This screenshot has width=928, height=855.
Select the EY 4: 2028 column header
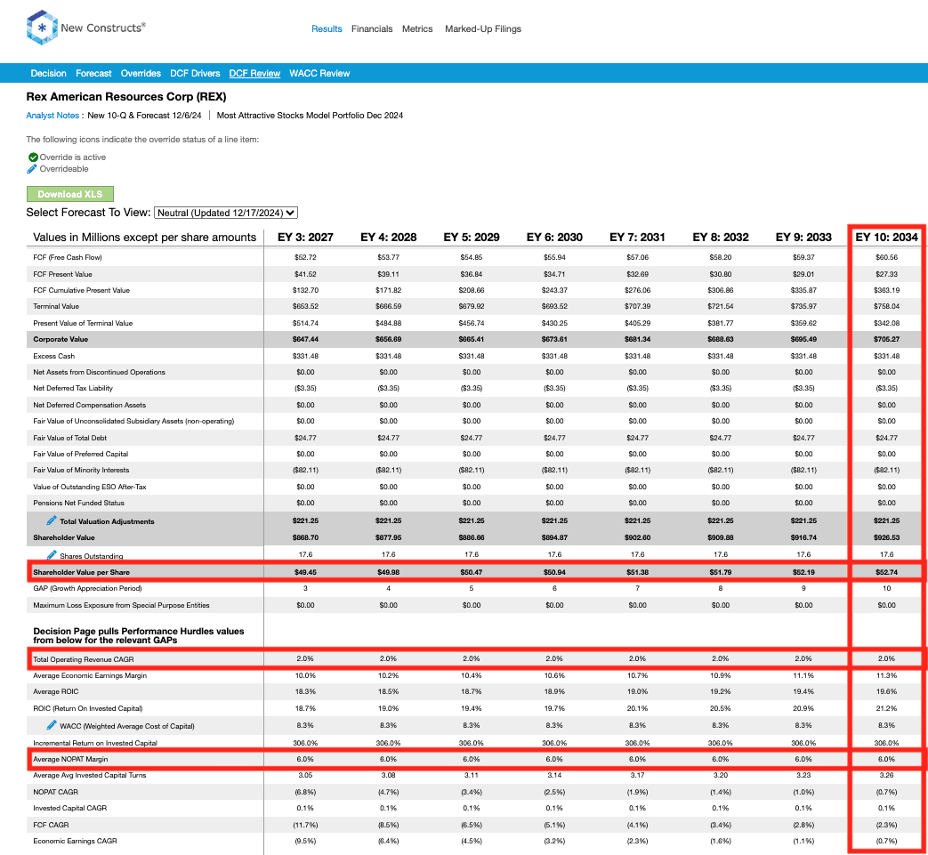[x=388, y=238]
